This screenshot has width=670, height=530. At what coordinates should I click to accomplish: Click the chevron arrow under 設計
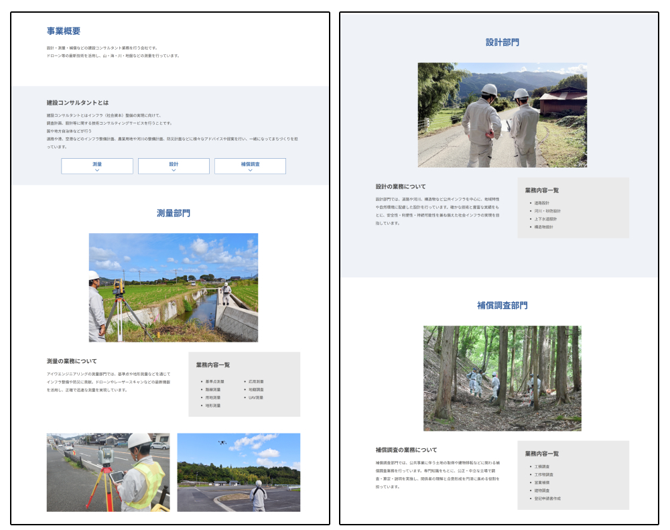click(x=174, y=170)
